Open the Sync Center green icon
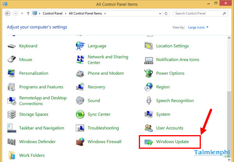 point(80,114)
